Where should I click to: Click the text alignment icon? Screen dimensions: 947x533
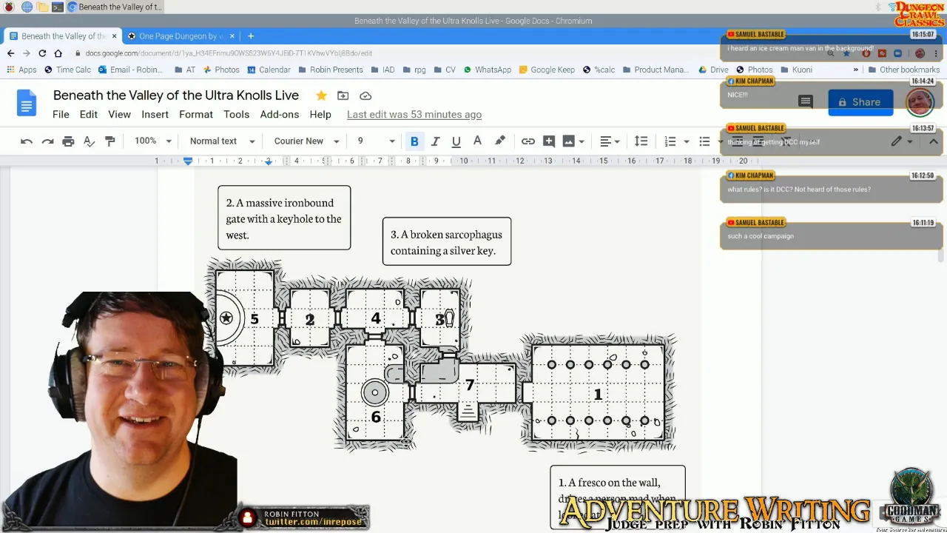click(605, 141)
